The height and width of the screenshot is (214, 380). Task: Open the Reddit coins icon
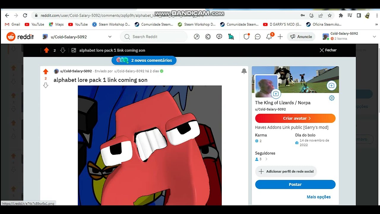(208, 37)
